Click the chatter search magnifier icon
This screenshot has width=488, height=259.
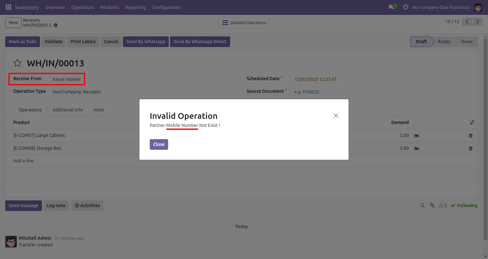422,206
